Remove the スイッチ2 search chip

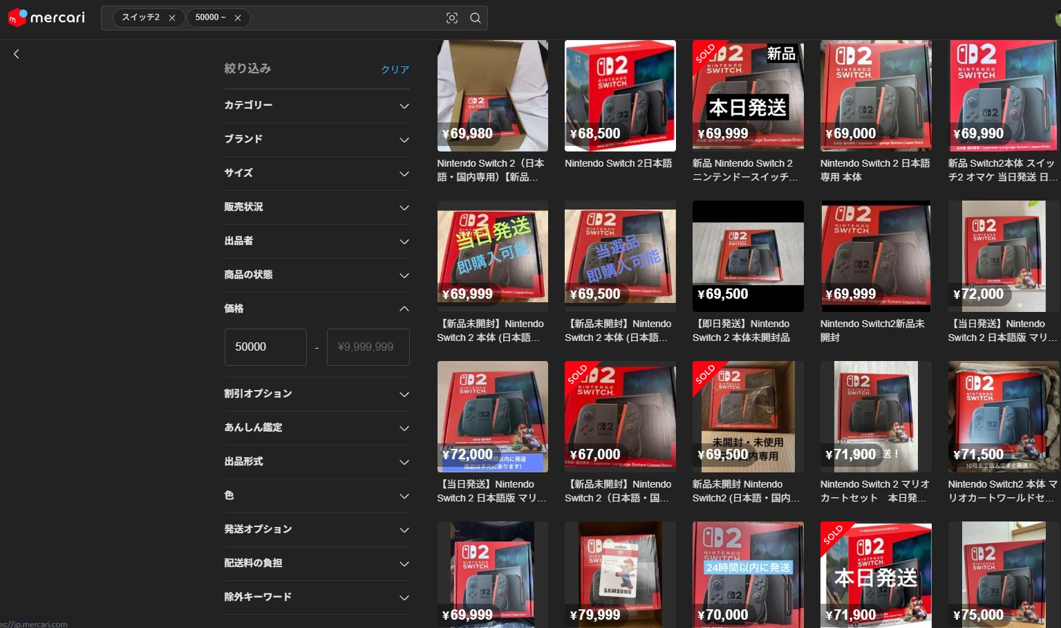click(x=172, y=18)
